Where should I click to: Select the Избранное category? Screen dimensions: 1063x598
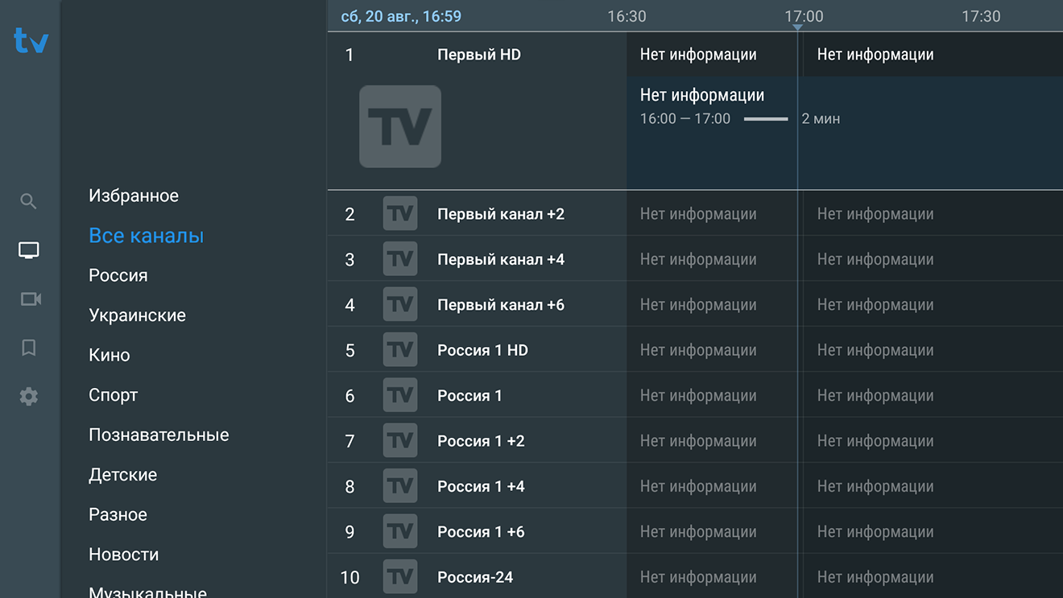click(x=134, y=196)
